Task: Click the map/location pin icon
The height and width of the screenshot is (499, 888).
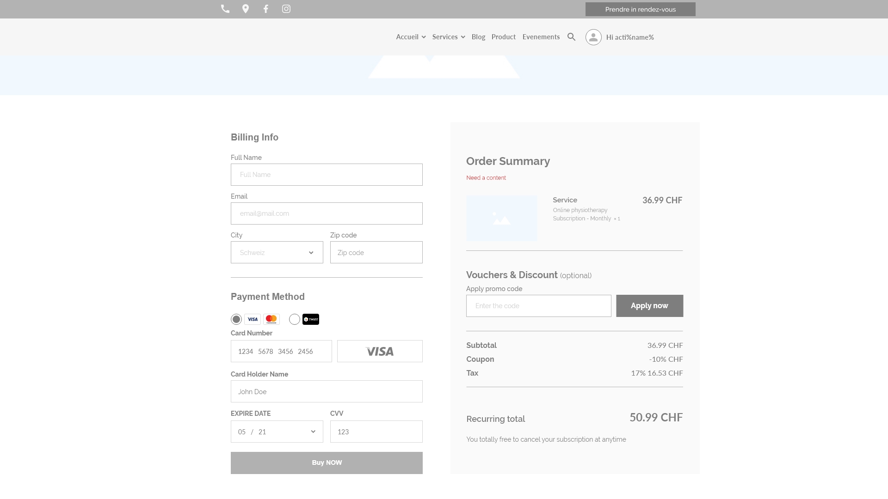Action: click(x=246, y=8)
